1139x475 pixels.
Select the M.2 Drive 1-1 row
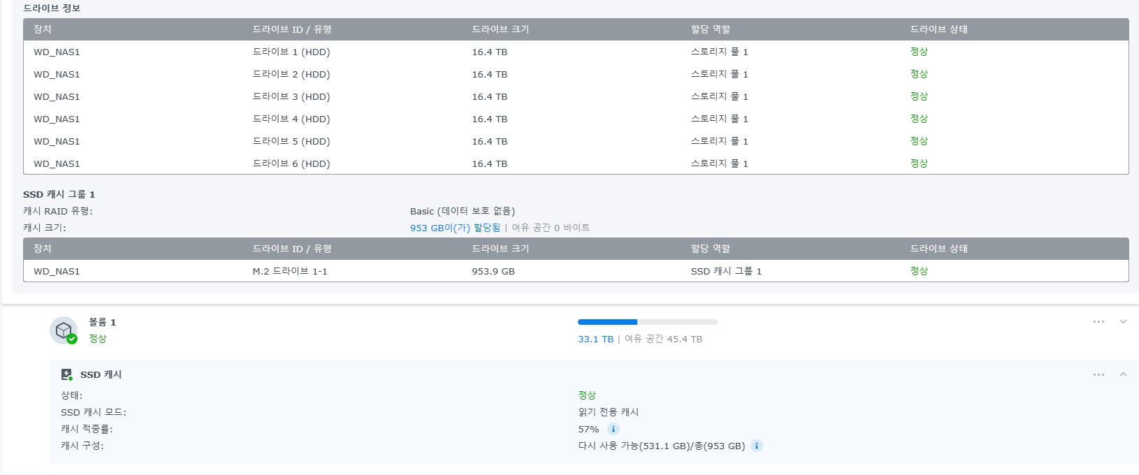coord(576,271)
